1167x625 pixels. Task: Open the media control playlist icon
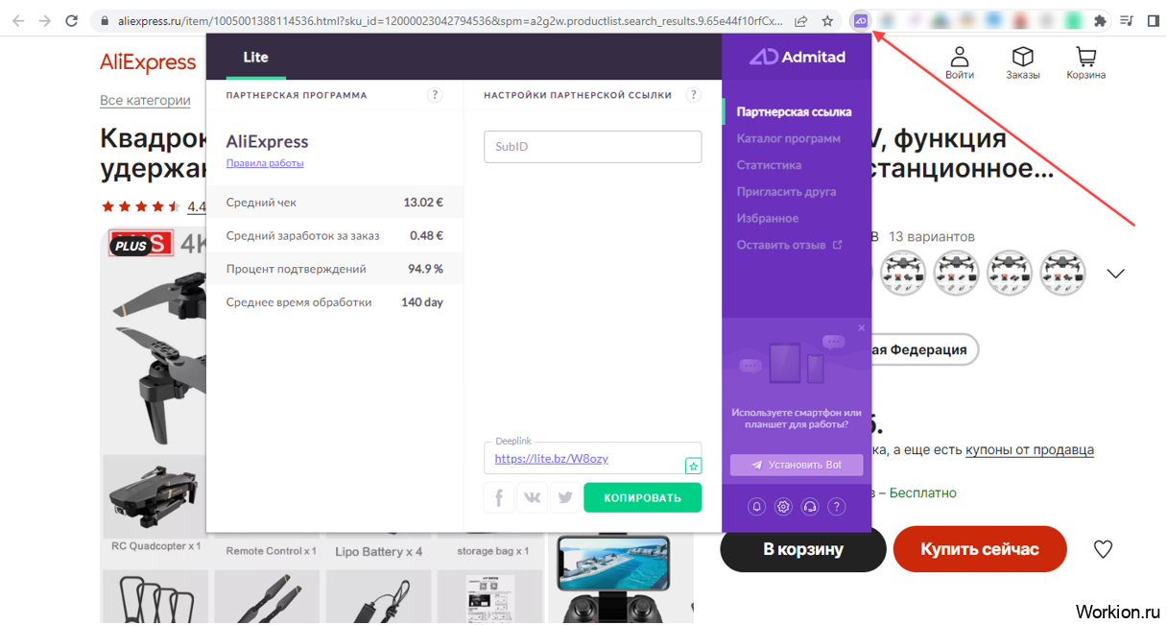(1127, 20)
